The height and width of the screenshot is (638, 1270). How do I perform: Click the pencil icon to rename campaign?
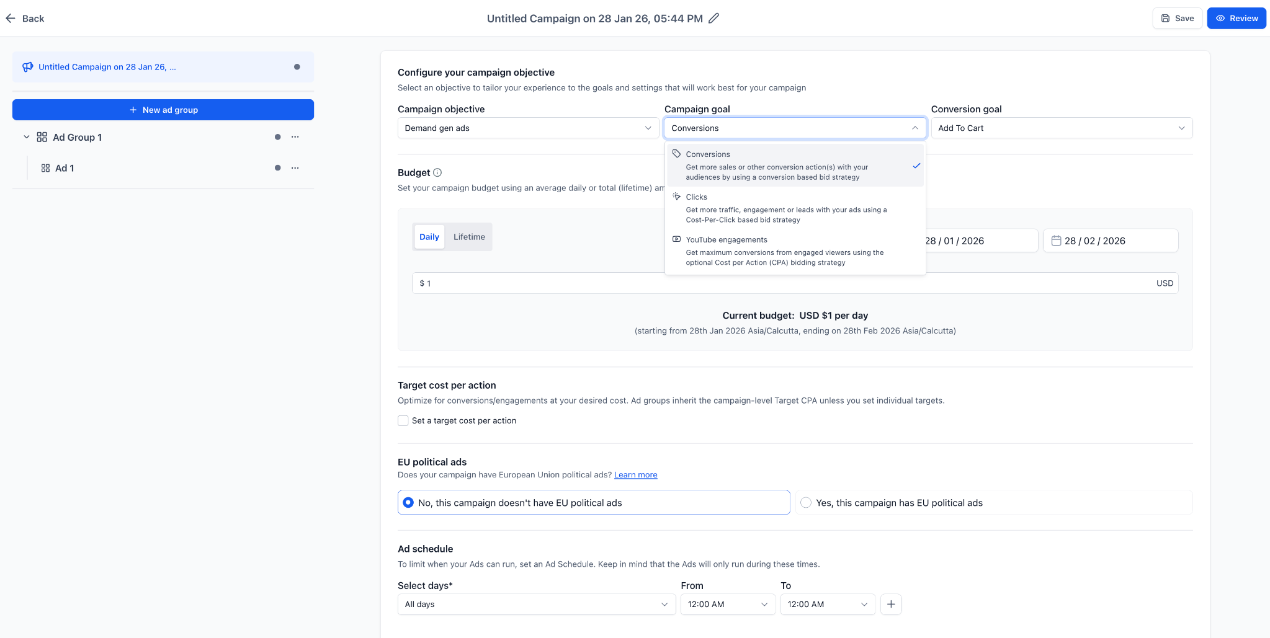tap(713, 19)
